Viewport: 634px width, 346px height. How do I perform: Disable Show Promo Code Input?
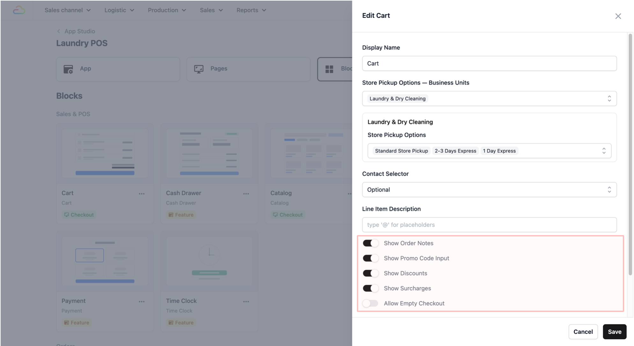coord(371,258)
